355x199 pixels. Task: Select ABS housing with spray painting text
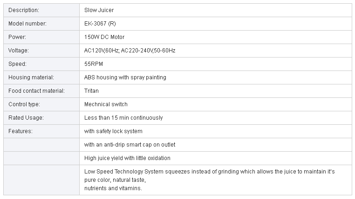pos(125,77)
